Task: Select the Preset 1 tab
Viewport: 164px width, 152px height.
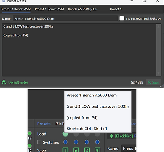Action: tap(116, 9)
